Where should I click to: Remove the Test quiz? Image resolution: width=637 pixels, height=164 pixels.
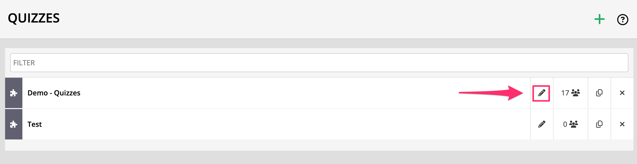(622, 124)
